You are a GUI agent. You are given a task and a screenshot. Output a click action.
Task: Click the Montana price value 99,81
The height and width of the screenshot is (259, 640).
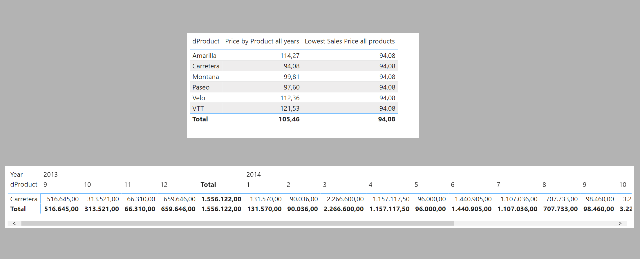[292, 77]
